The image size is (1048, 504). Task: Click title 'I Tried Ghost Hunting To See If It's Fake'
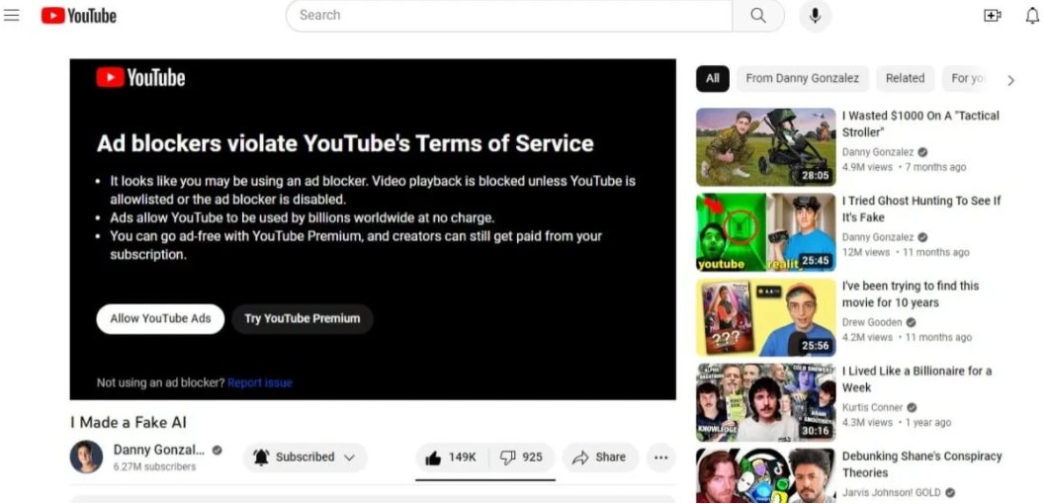pyautogui.click(x=921, y=210)
